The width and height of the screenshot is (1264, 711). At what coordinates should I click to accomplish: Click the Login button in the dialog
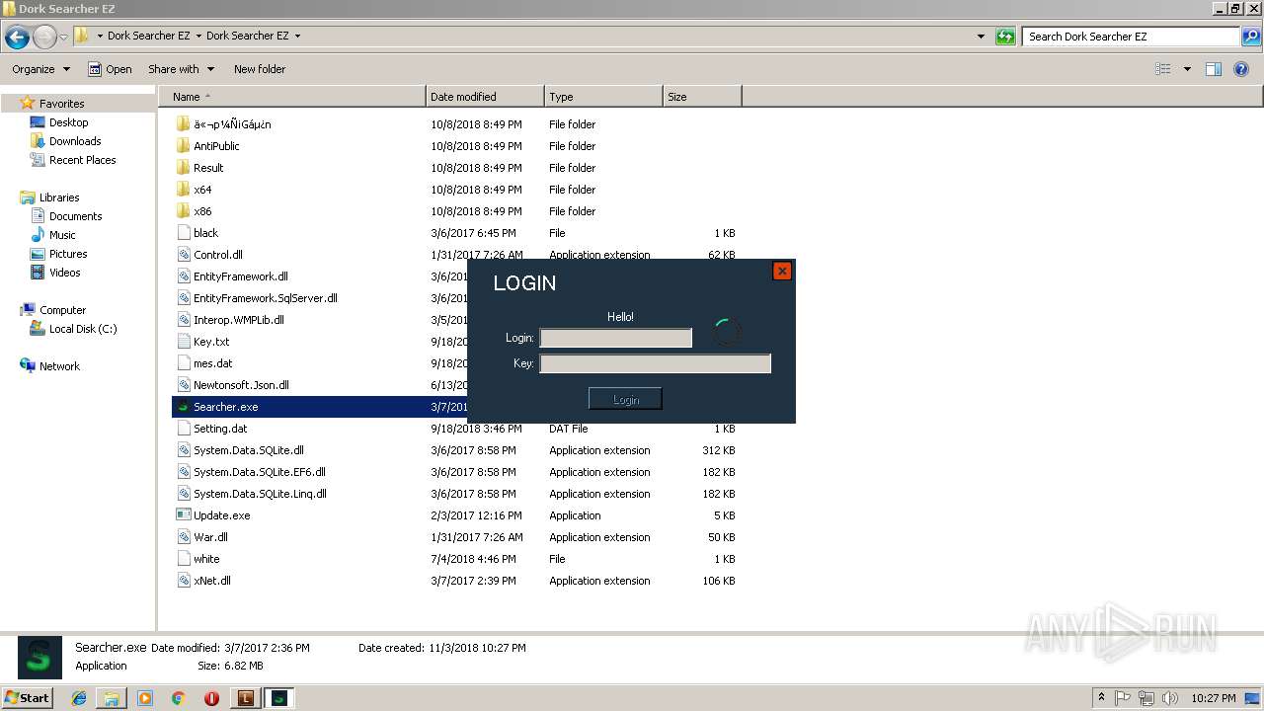(x=625, y=399)
